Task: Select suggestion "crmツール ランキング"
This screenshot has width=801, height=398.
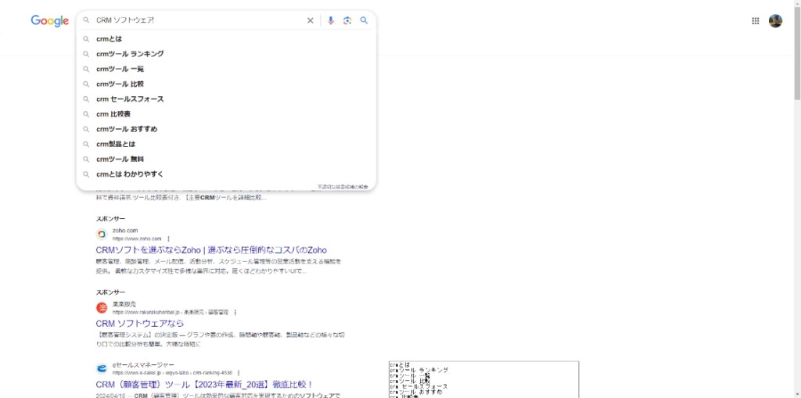Action: click(226, 54)
